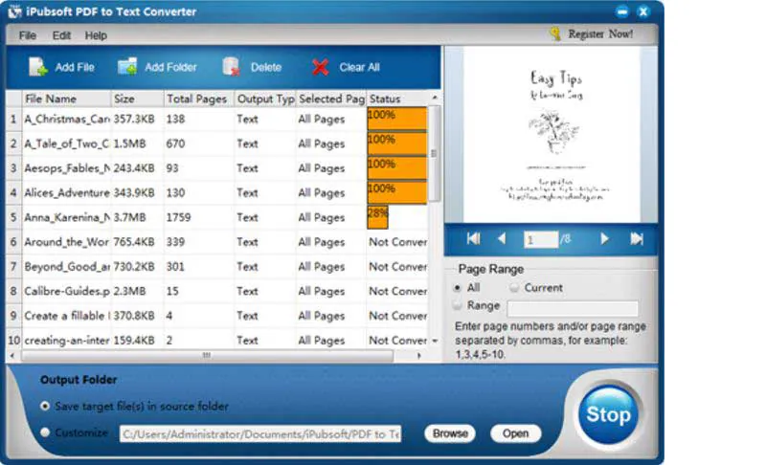Viewport: 766px width, 465px height.
Task: Go to next preview page
Action: [x=604, y=238]
